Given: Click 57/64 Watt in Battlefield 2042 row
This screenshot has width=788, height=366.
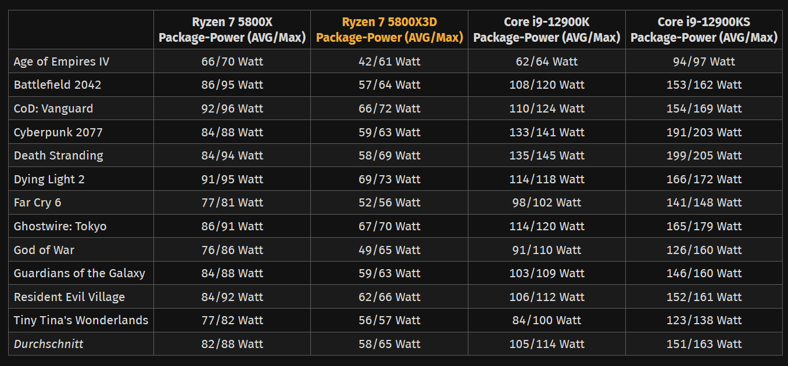Looking at the screenshot, I should [389, 85].
